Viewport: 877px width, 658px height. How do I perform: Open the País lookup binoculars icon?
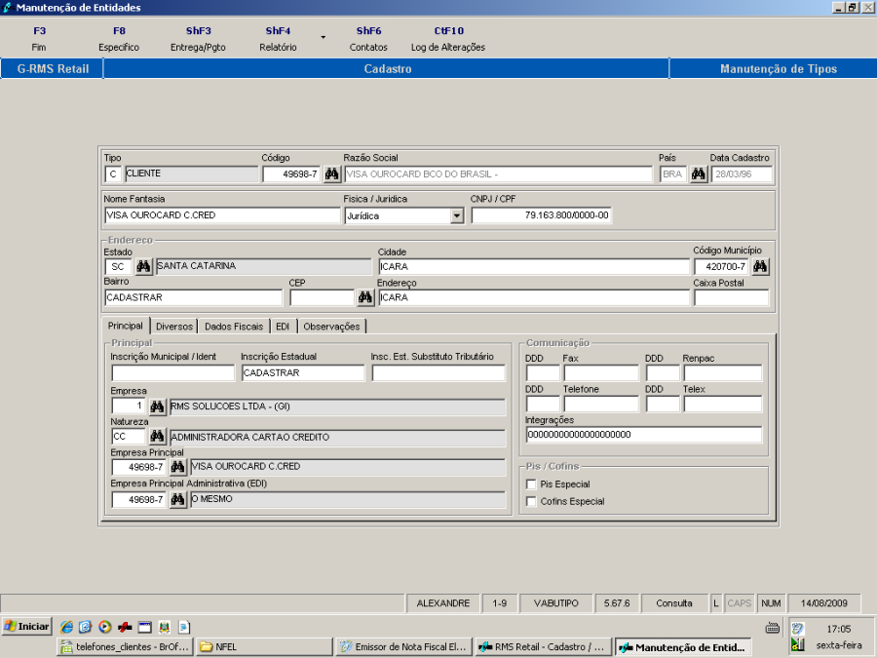[x=698, y=174]
